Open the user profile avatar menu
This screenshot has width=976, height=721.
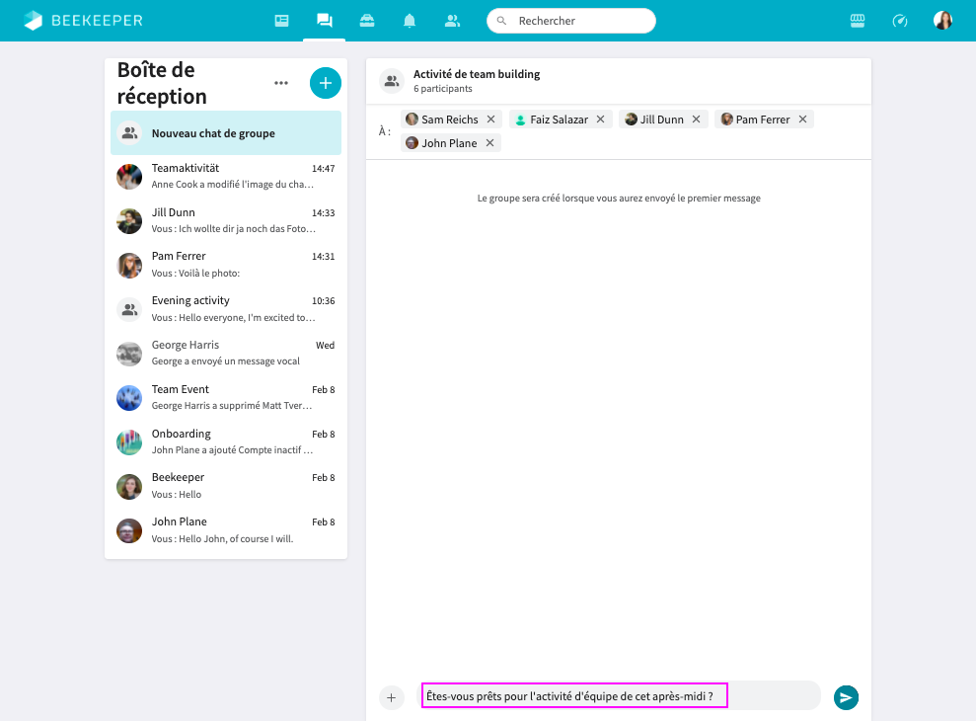(942, 21)
